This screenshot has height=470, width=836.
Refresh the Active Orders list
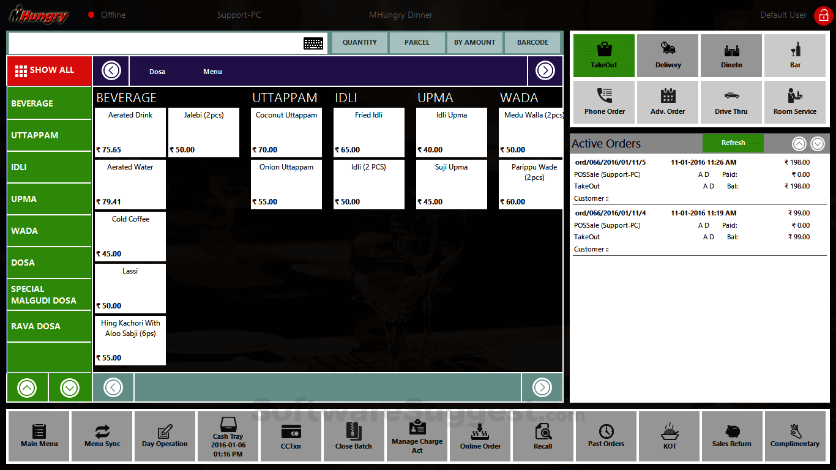click(x=733, y=143)
